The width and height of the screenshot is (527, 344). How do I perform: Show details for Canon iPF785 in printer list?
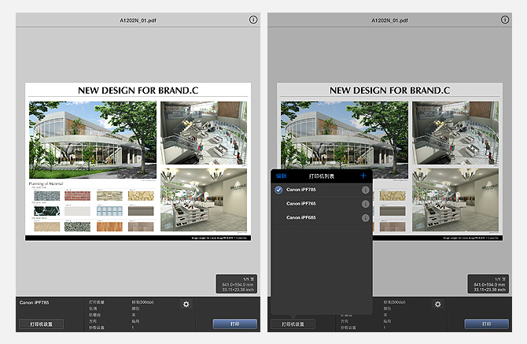[365, 190]
